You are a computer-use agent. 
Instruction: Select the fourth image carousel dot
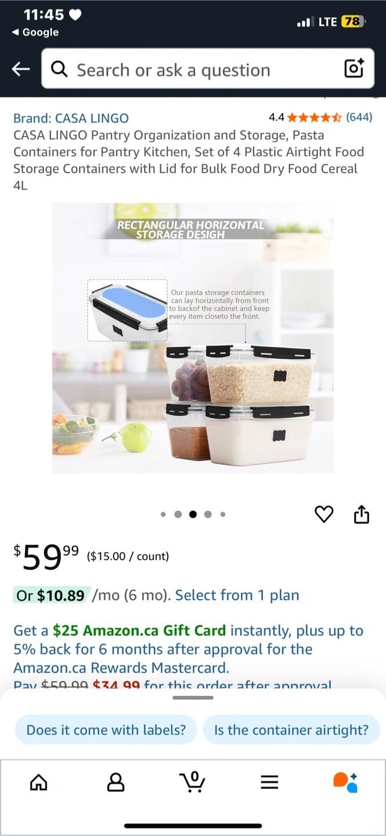pos(208,514)
